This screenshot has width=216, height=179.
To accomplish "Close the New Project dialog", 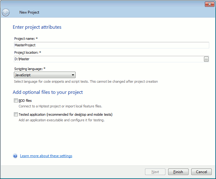I will (210, 4).
